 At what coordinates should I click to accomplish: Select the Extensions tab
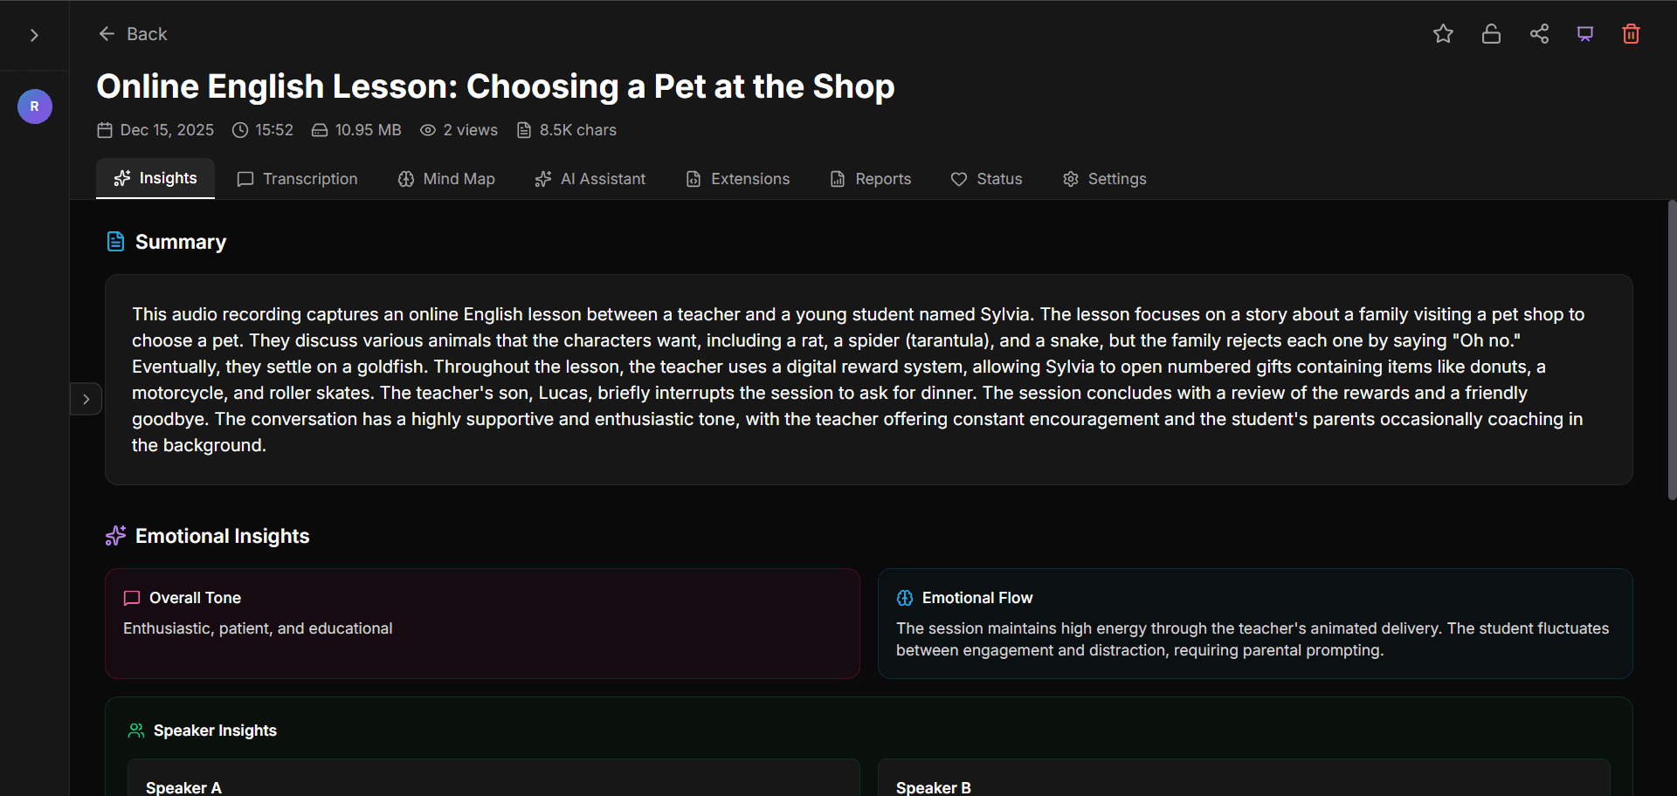pos(738,179)
